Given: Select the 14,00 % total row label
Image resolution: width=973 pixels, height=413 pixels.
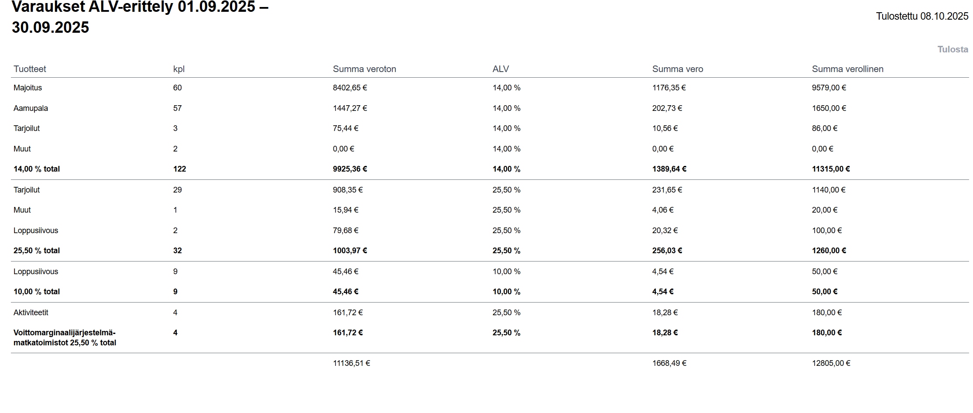Looking at the screenshot, I should [37, 169].
